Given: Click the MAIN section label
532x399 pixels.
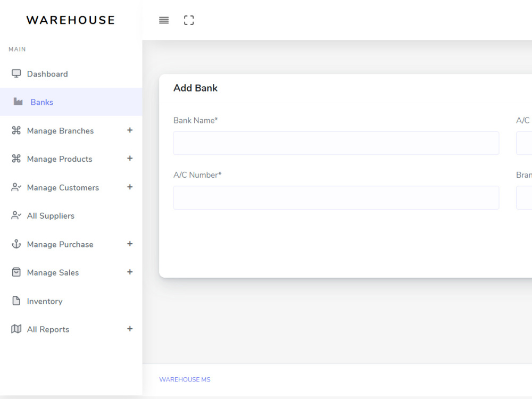Looking at the screenshot, I should point(18,49).
